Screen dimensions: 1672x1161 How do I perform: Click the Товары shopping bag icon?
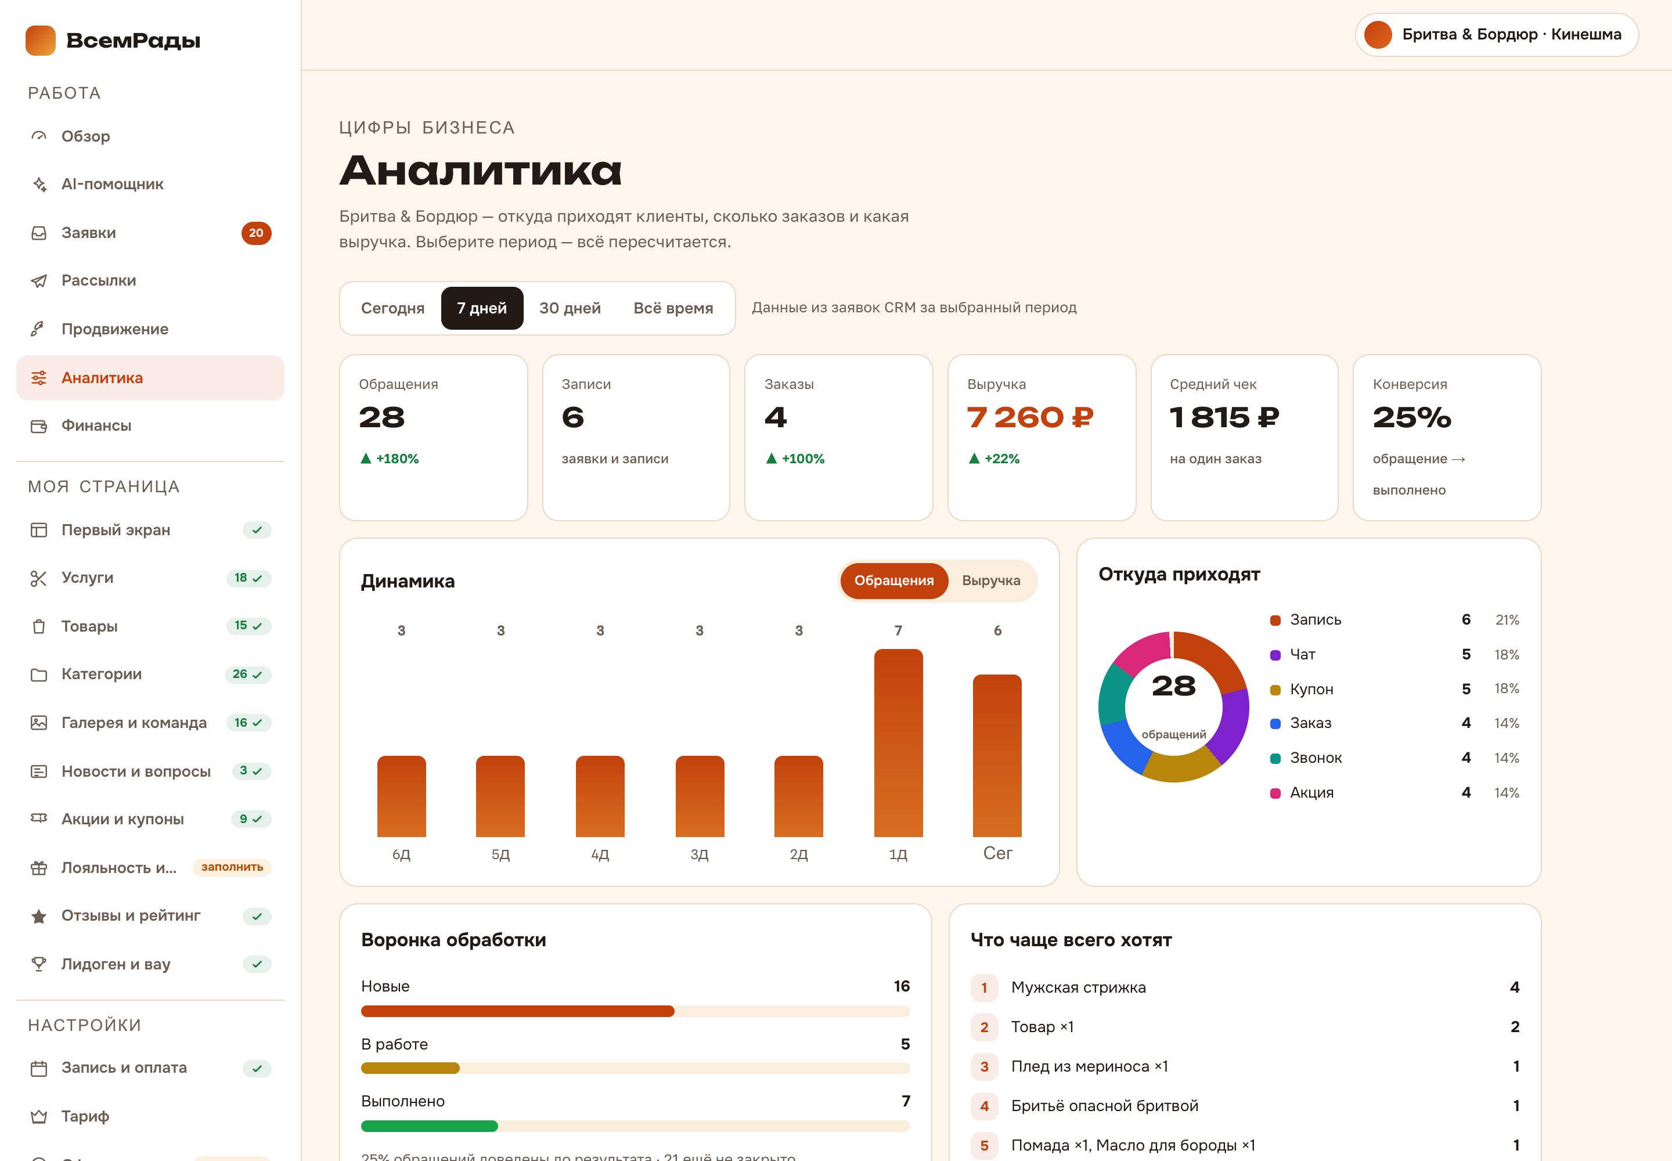point(39,626)
